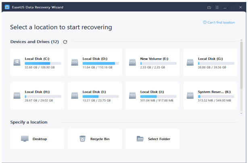Screen dimensions: 248x163
Task: Click the drives list scrollbar thumb
Action: click(x=241, y=65)
